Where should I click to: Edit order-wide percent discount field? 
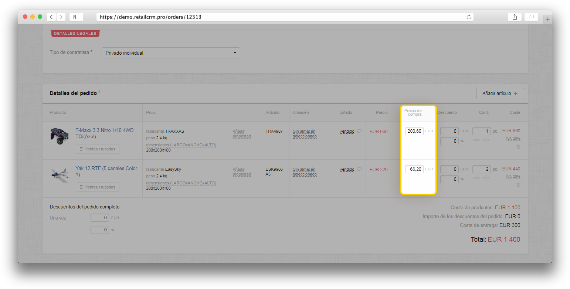[100, 230]
